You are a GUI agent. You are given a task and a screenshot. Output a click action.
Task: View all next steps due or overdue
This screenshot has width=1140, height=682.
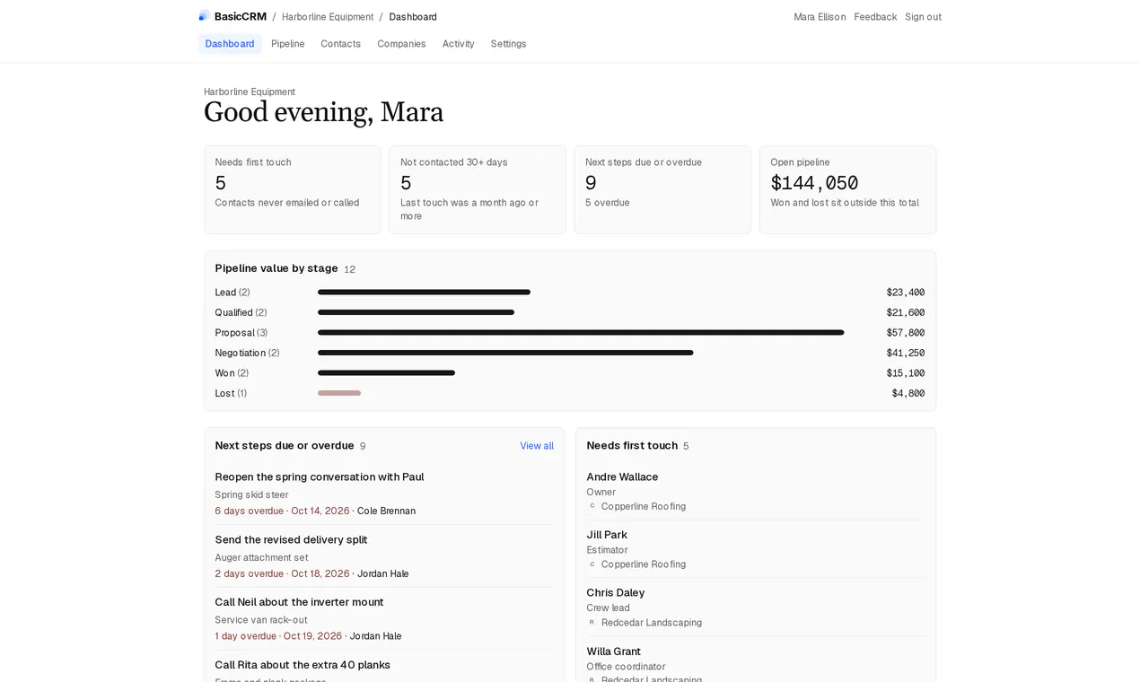[x=537, y=446]
